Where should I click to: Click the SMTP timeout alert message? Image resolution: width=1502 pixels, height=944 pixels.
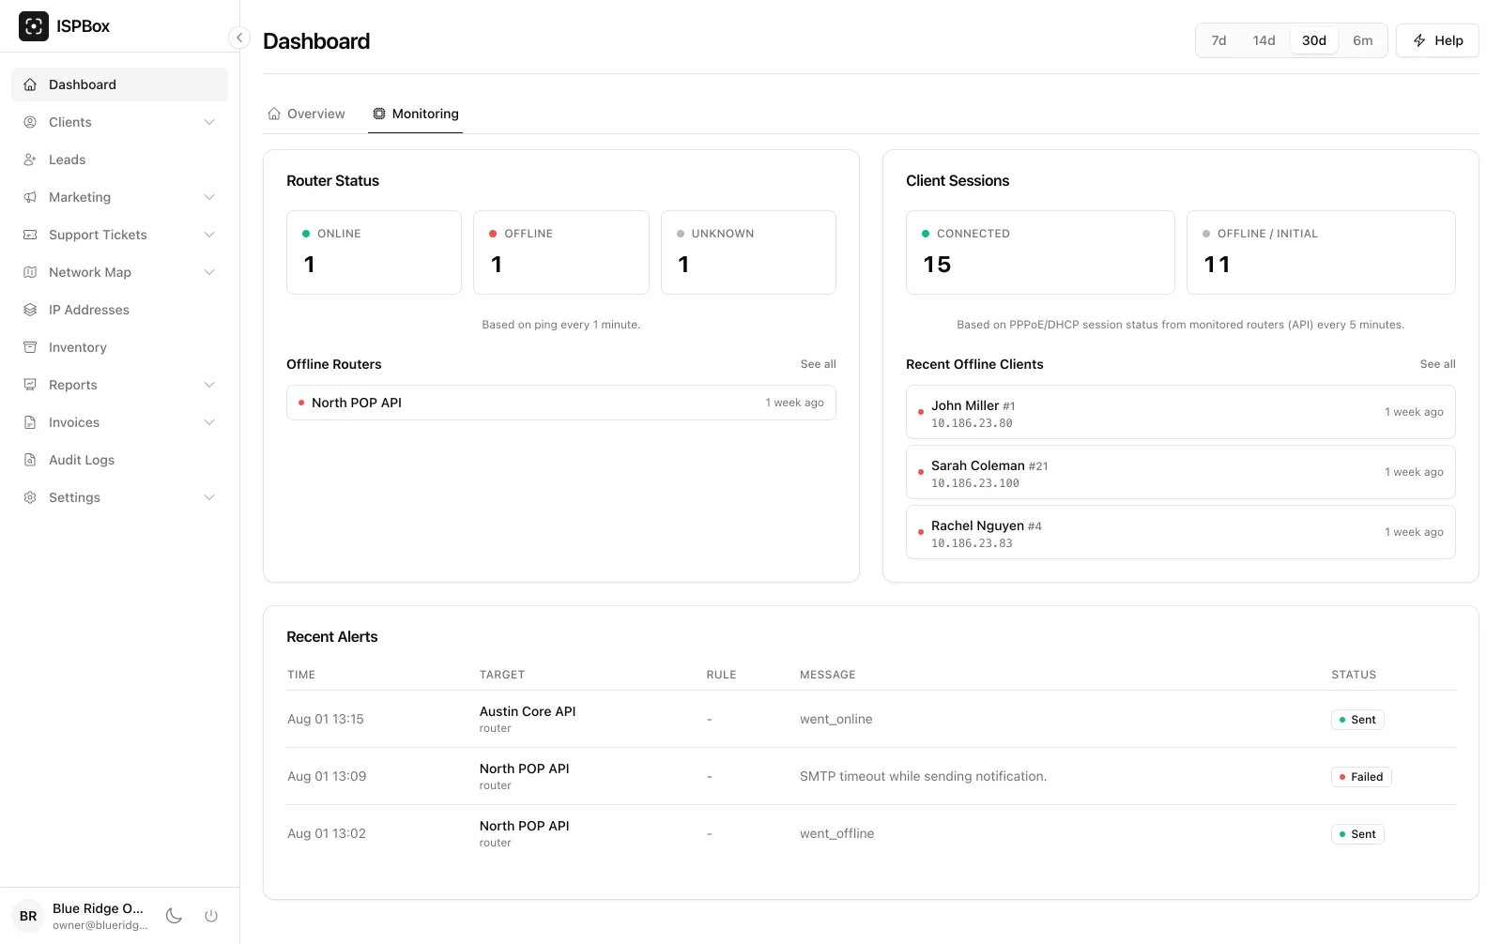click(923, 776)
